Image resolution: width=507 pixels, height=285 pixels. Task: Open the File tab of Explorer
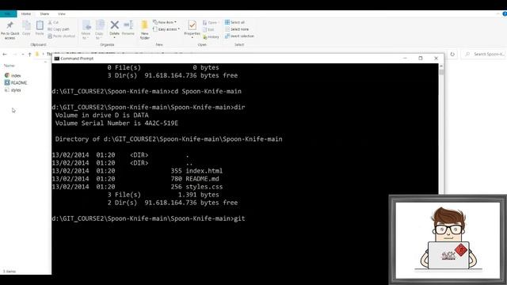coord(8,14)
